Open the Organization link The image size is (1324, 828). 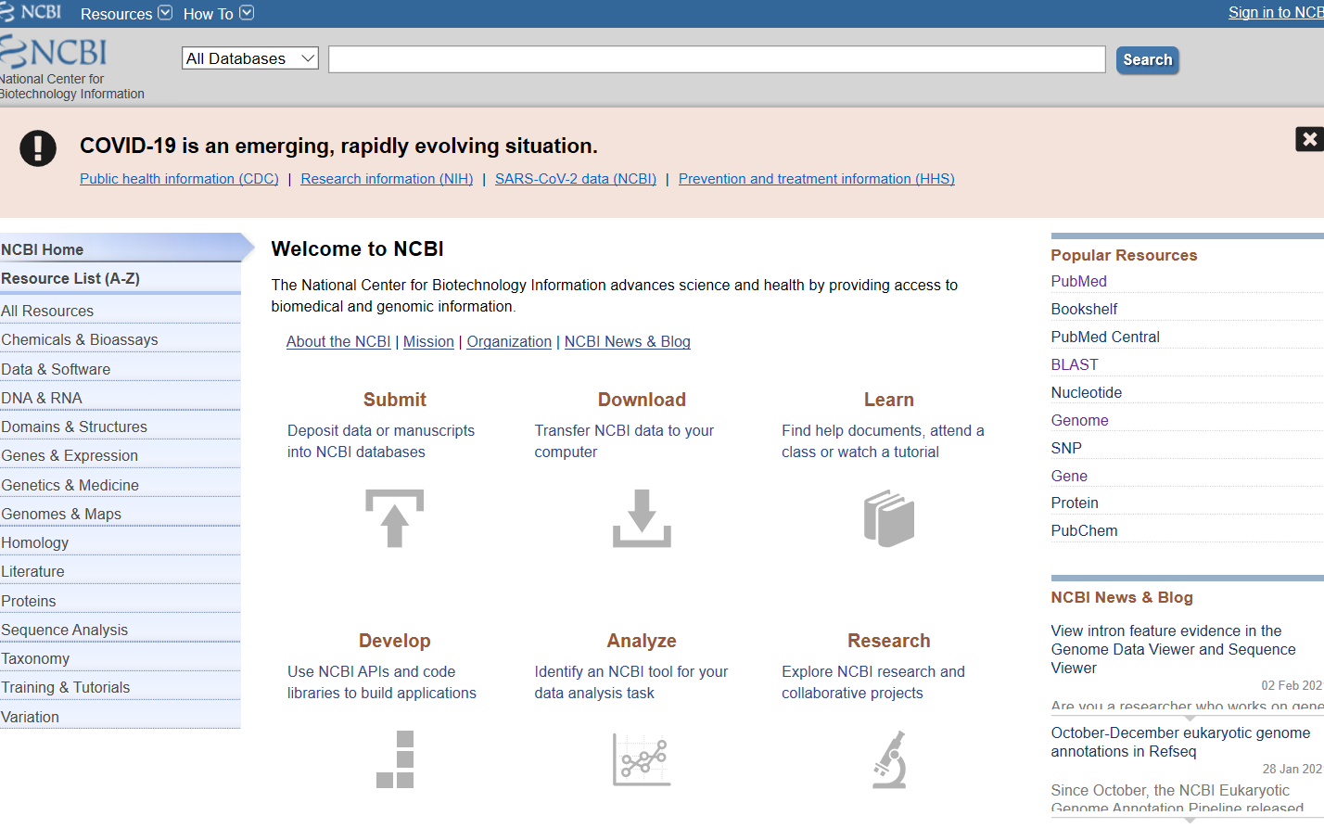pos(509,341)
